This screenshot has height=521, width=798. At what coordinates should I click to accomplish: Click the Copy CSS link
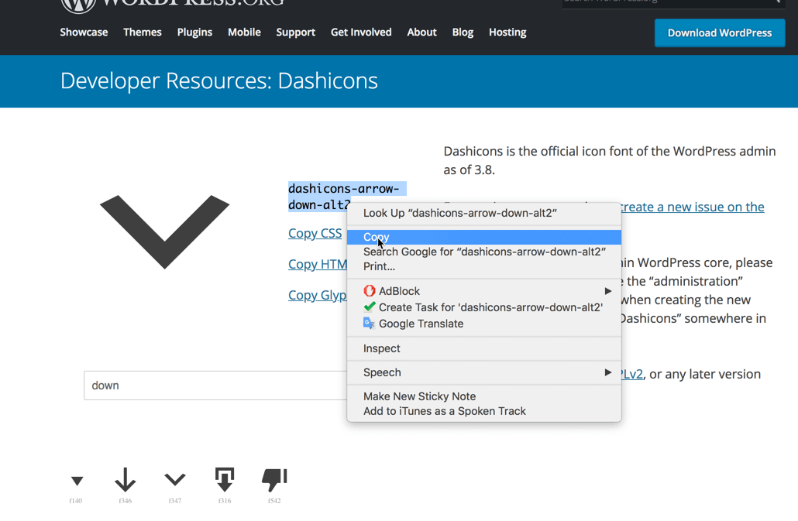pos(315,233)
